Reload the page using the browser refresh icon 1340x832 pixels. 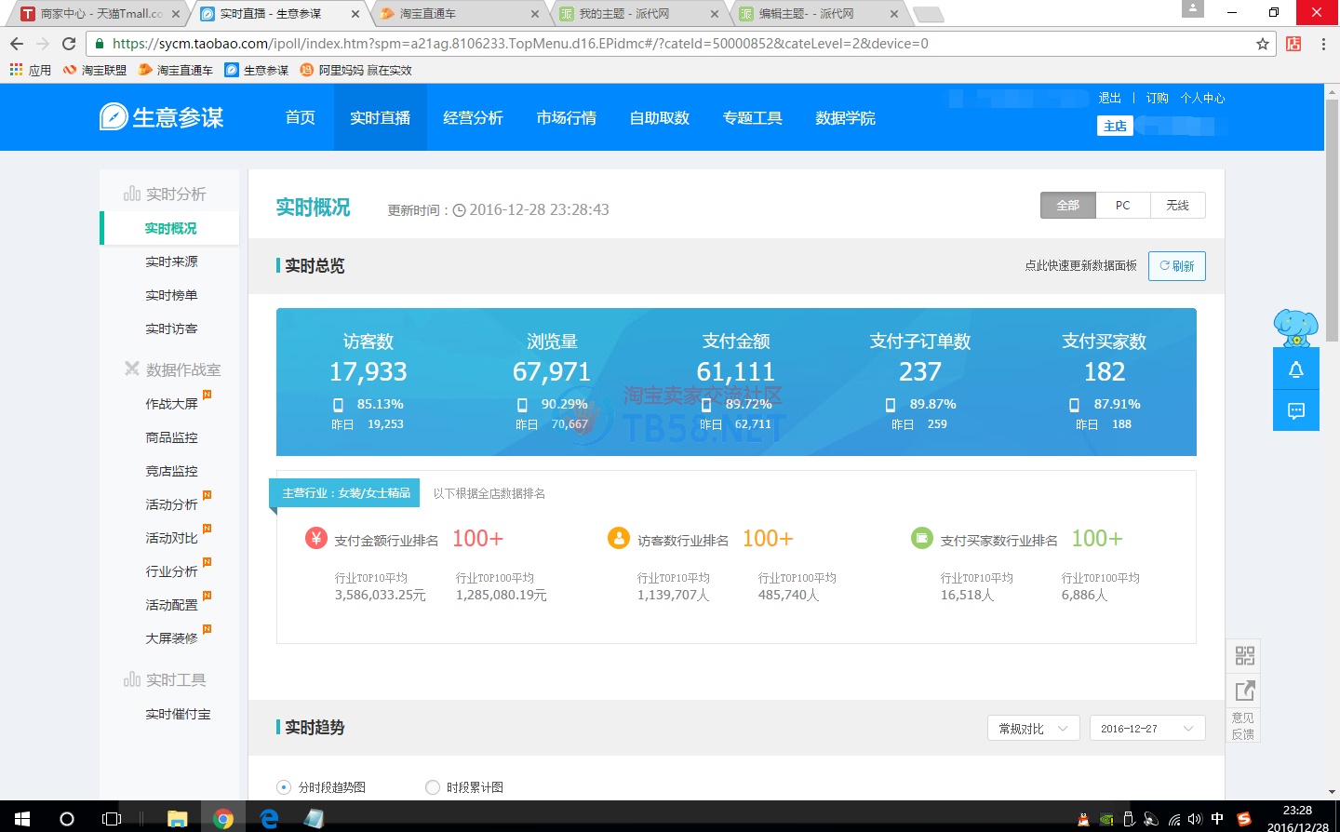pos(69,44)
